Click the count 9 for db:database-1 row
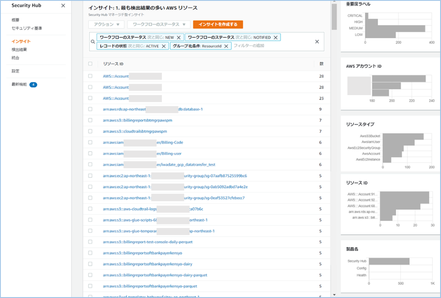Viewport: 441px width, 298px height. pos(320,110)
